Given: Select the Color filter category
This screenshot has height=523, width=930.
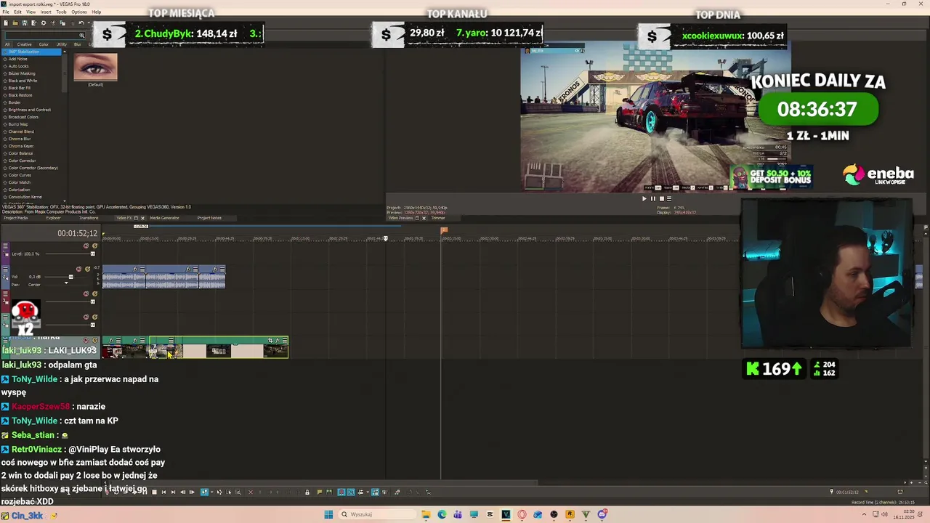Looking at the screenshot, I should click(x=44, y=44).
